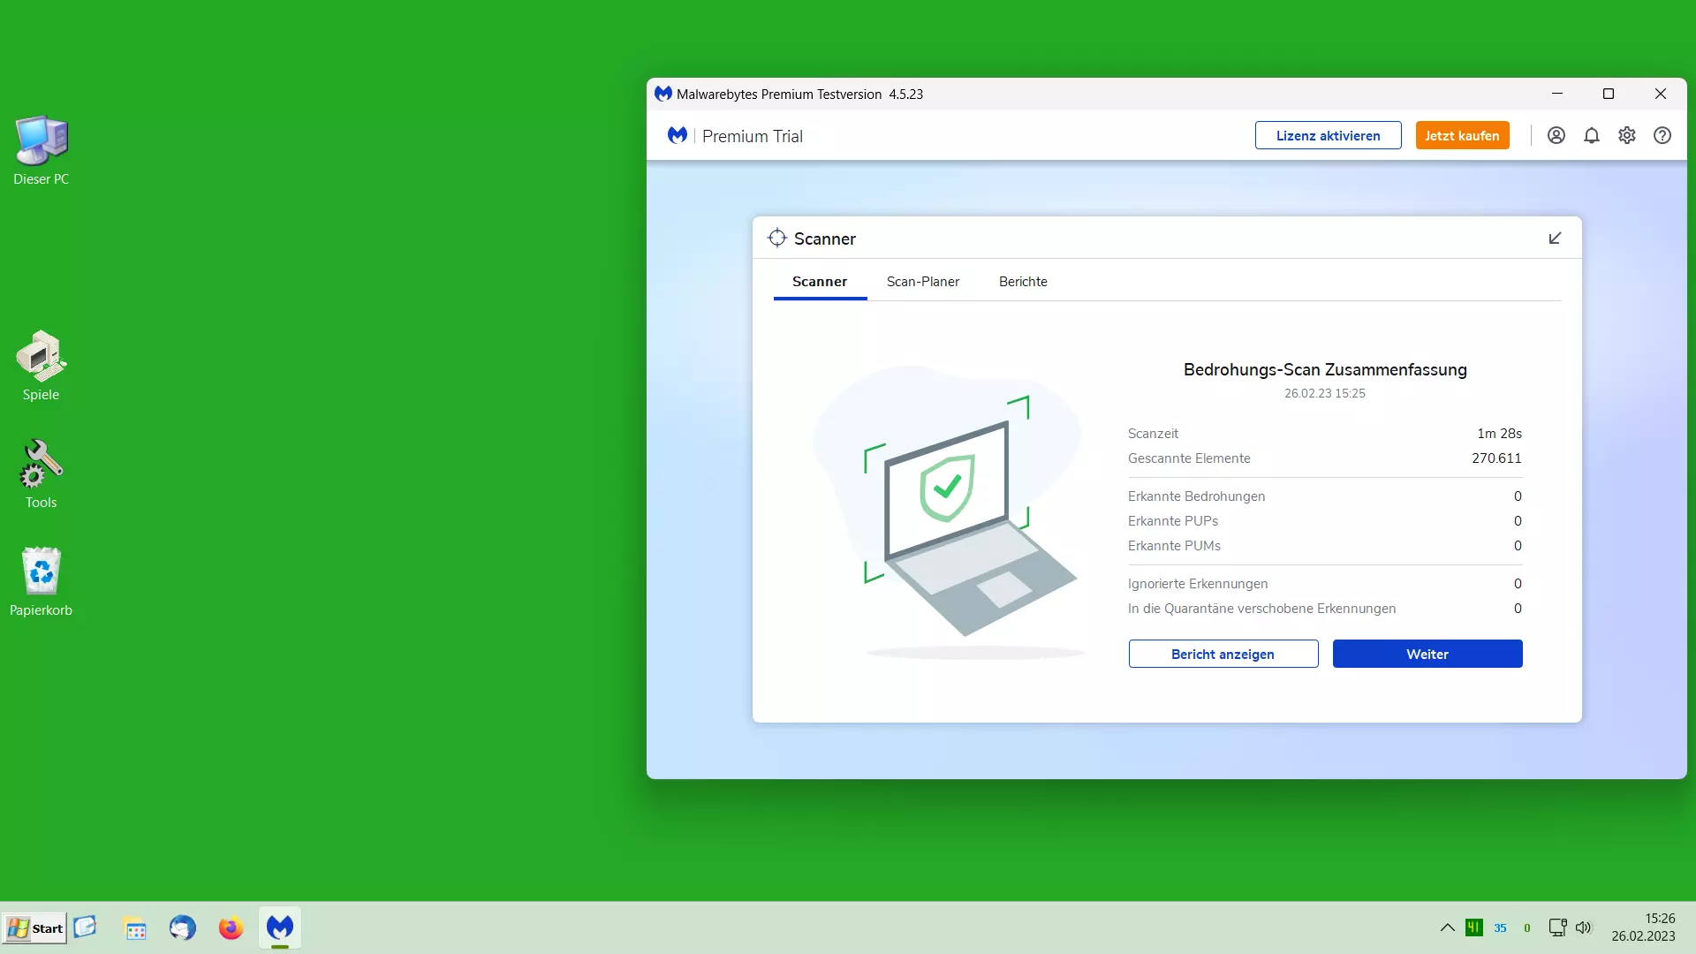This screenshot has height=954, width=1696.
Task: Click the Erkannte PUMs label
Action: (x=1174, y=546)
